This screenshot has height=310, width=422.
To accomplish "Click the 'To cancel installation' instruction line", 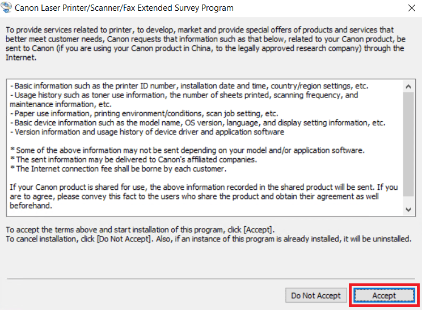I will tap(209, 239).
